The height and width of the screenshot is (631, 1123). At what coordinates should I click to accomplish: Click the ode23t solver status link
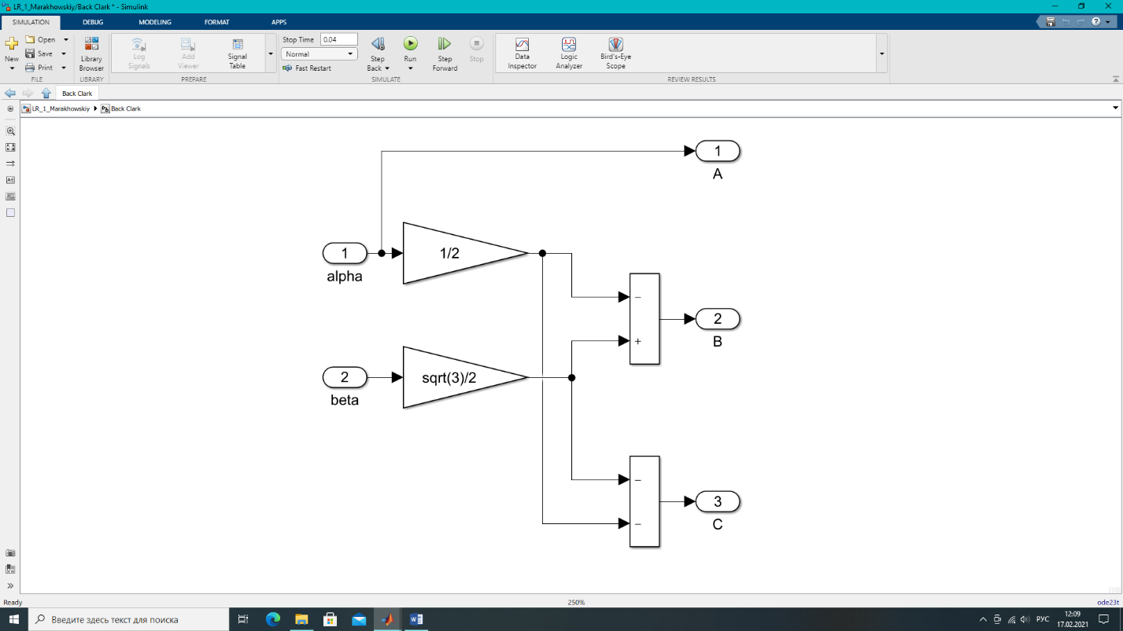tap(1107, 603)
